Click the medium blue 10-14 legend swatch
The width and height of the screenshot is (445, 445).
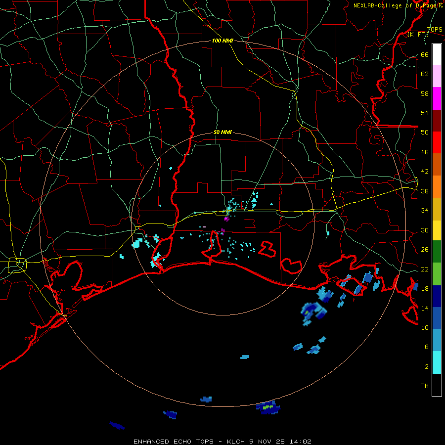tap(437, 318)
